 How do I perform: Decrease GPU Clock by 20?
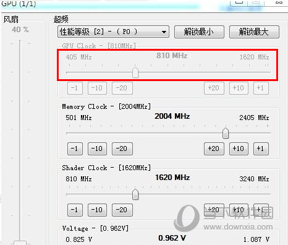[122, 88]
